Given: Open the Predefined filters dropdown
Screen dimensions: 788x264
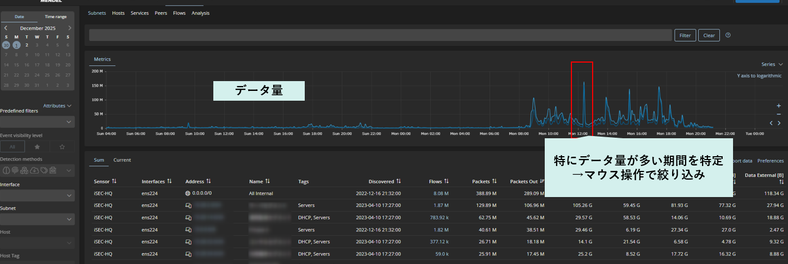Looking at the screenshot, I should [37, 122].
